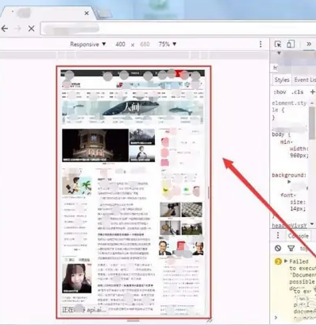Click the console filter funnel icon
The width and height of the screenshot is (316, 325).
coord(291,248)
